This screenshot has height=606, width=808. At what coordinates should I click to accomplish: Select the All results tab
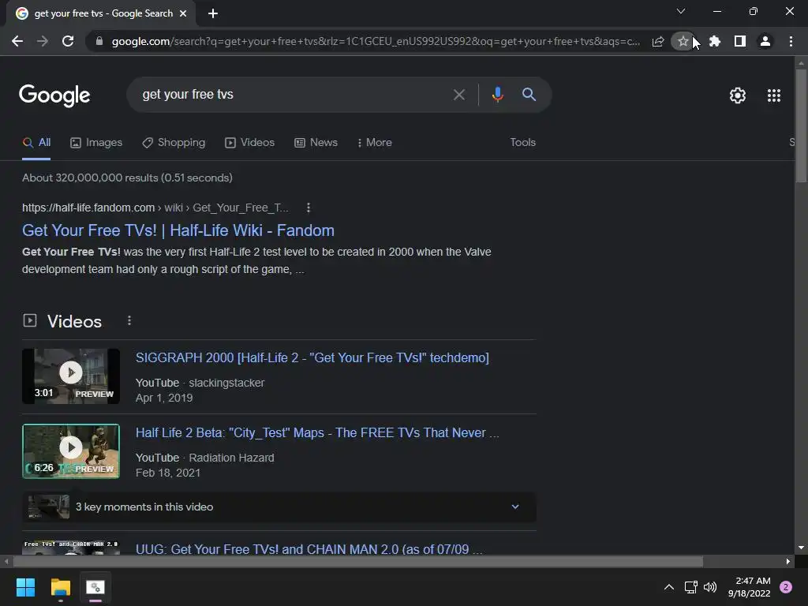pyautogui.click(x=36, y=143)
